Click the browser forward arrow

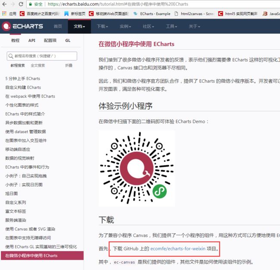pos(12,4)
